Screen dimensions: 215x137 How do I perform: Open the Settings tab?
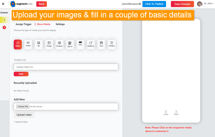pos(60,24)
